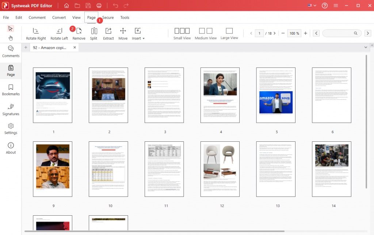Open the language selection dropdown
This screenshot has width=374, height=235.
311,5
